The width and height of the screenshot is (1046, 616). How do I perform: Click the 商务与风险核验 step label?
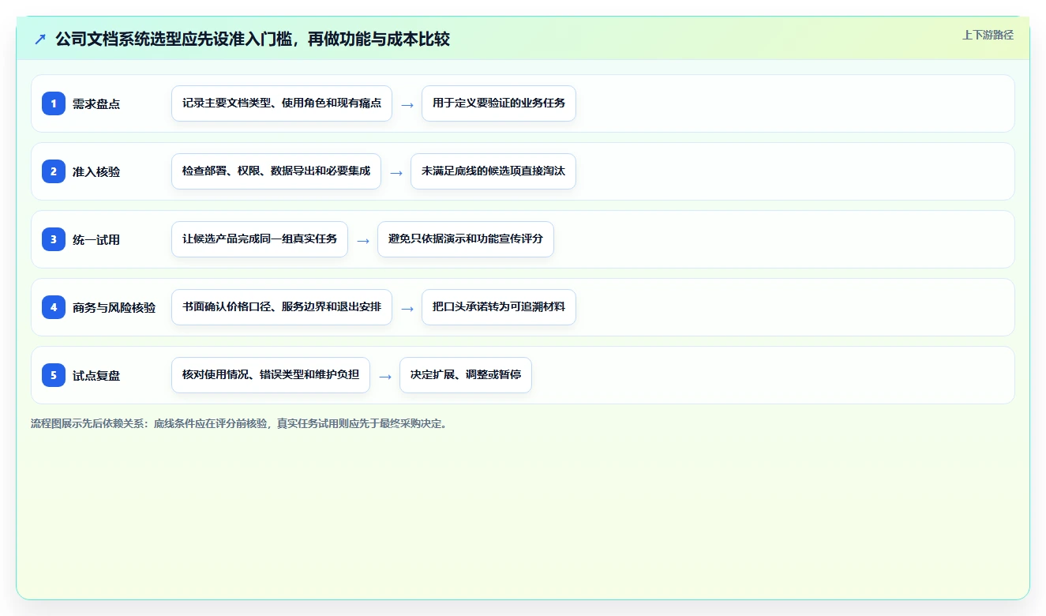[114, 307]
